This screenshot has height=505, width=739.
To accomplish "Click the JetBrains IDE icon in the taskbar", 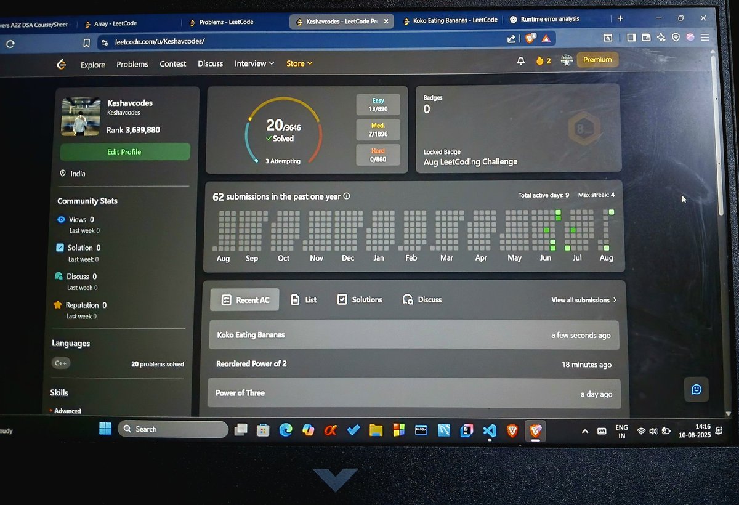I will click(467, 430).
